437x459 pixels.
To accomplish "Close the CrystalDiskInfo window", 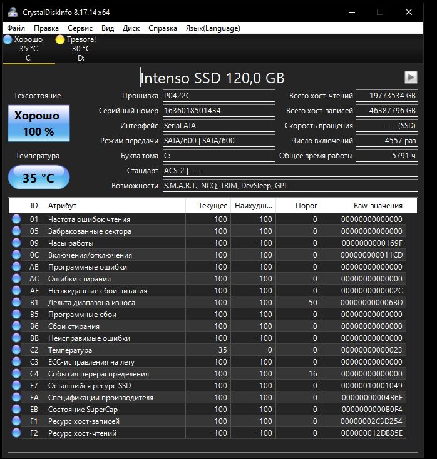I will (x=409, y=12).
